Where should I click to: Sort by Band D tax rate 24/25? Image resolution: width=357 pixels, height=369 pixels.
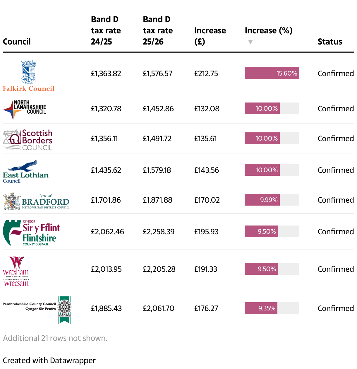coord(106,30)
